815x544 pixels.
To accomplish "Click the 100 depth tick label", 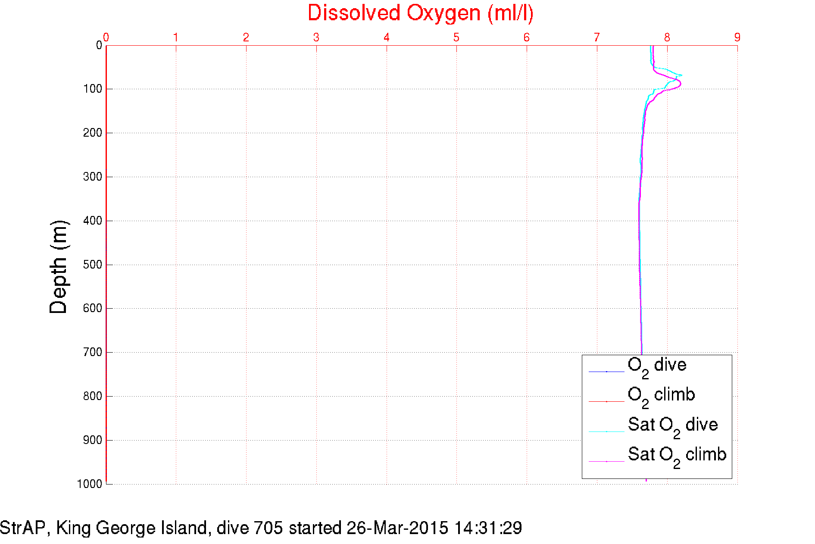I will click(92, 89).
